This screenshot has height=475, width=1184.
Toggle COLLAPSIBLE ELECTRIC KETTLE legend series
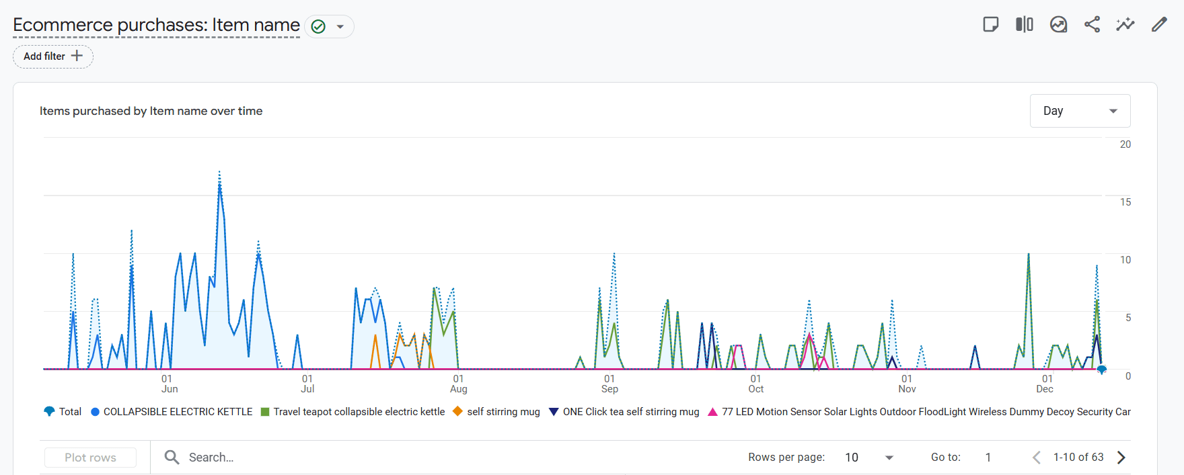(x=172, y=412)
